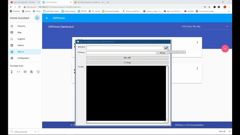Select the Home Assistant browser tab
This screenshot has width=240, height=135.
click(x=57, y=2)
